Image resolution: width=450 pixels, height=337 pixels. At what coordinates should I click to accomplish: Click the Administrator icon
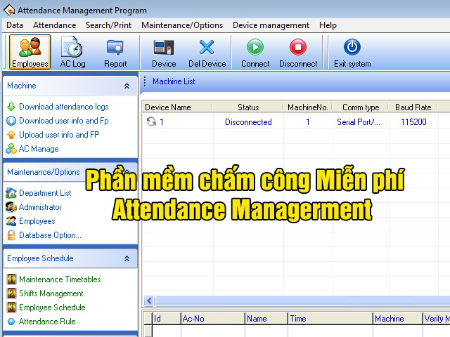tap(11, 207)
